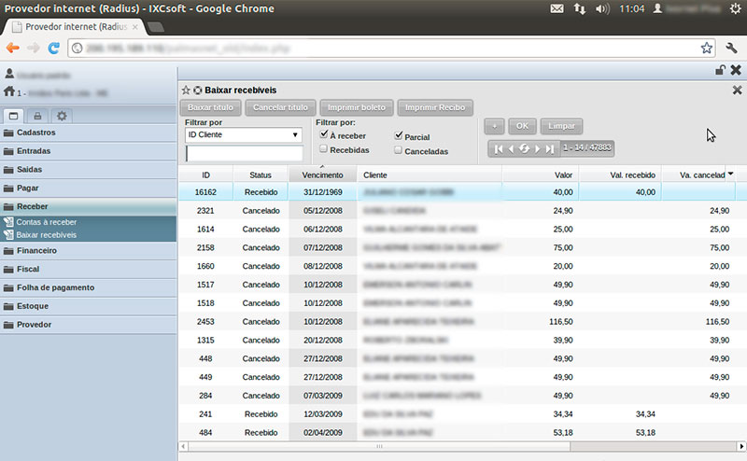Open the volume indicator in the top panel
This screenshot has width=747, height=461.
tap(602, 8)
